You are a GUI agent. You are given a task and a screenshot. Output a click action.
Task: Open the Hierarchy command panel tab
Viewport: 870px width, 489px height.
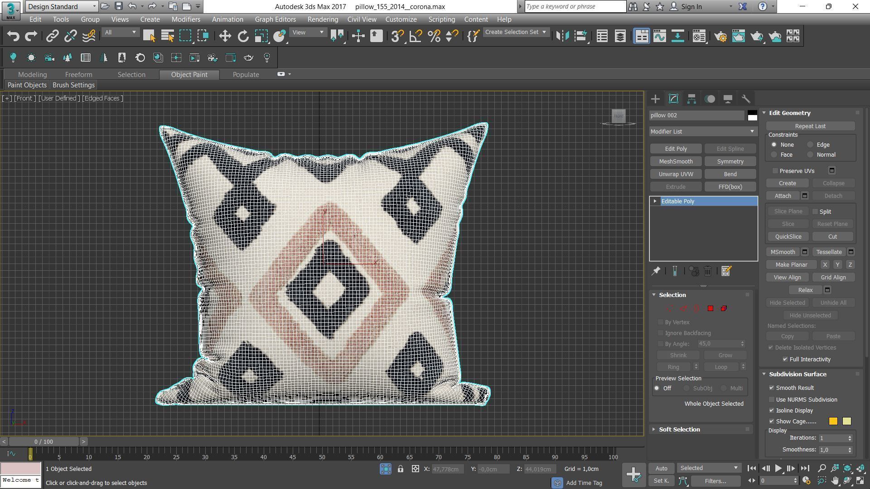691,99
